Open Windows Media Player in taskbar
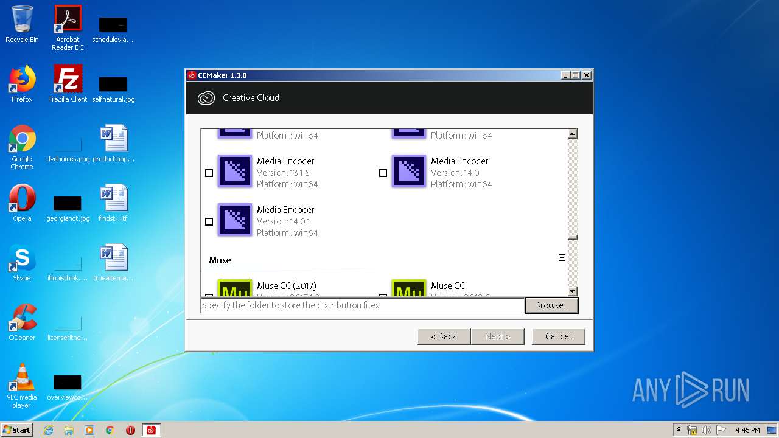This screenshot has width=779, height=438. coord(89,430)
